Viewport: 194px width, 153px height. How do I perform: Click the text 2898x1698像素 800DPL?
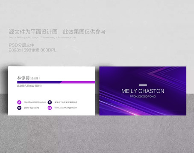(32, 50)
